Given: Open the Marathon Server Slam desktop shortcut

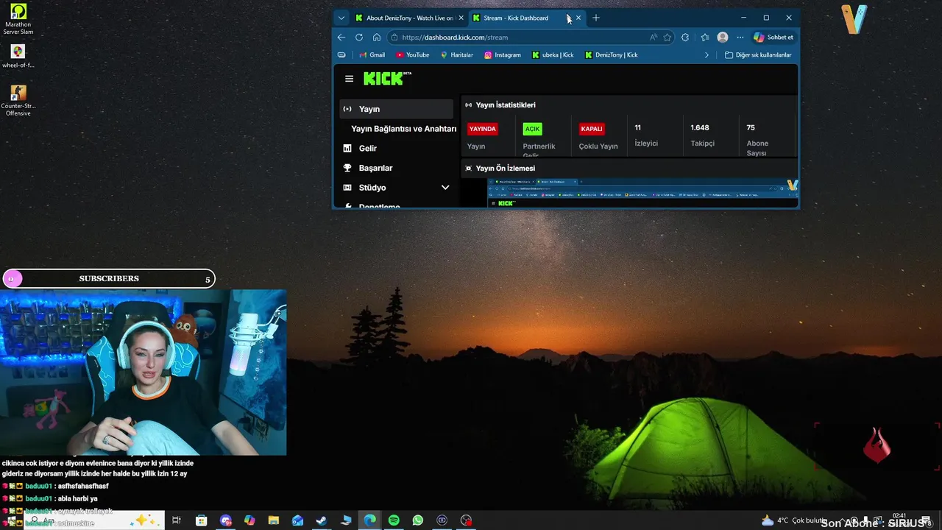Looking at the screenshot, I should 18,19.
